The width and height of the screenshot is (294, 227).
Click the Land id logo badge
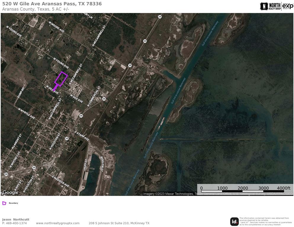(x=234, y=221)
